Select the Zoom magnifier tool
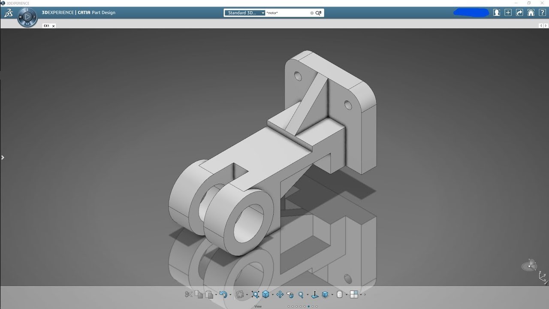The image size is (549, 309). (x=301, y=294)
